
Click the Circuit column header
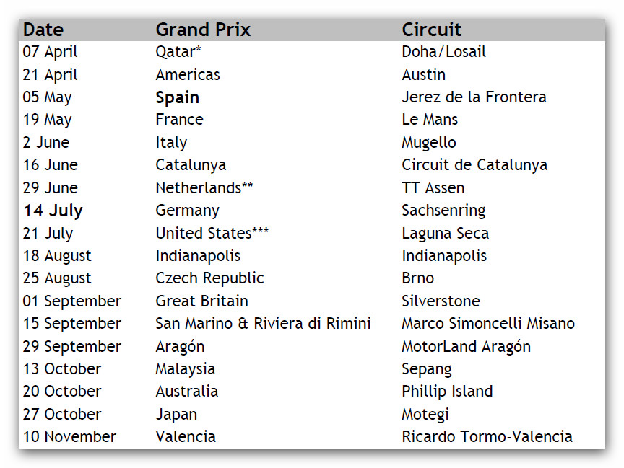pos(431,30)
